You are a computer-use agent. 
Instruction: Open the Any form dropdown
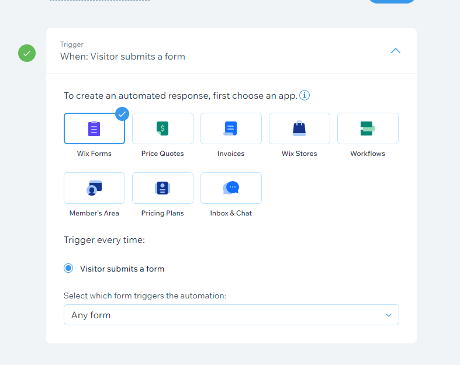coord(231,315)
